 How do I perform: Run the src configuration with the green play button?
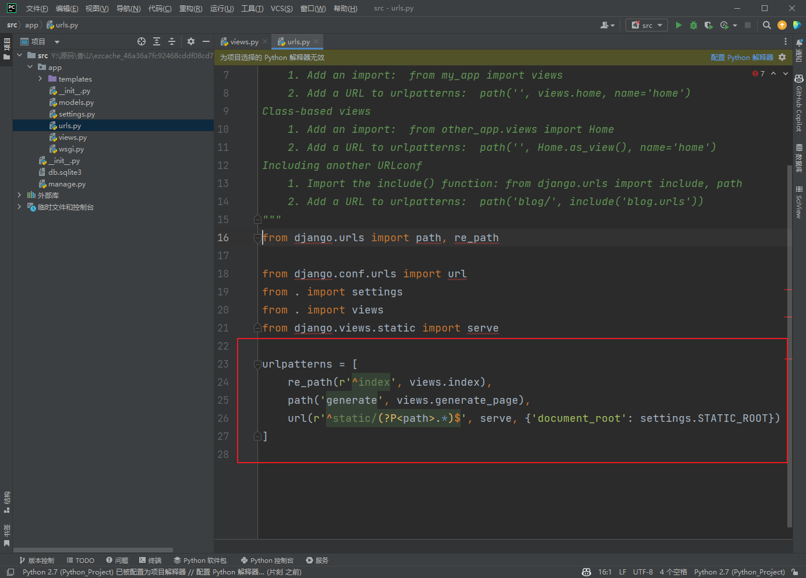[x=678, y=25]
